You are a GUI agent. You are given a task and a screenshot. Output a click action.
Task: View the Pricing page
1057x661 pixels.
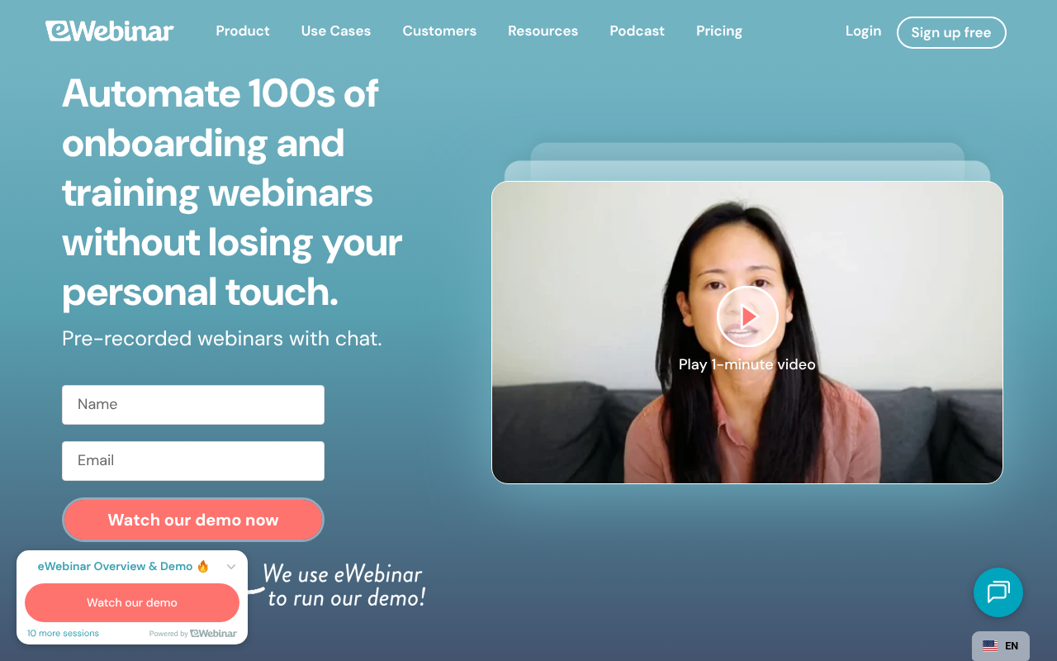(719, 31)
